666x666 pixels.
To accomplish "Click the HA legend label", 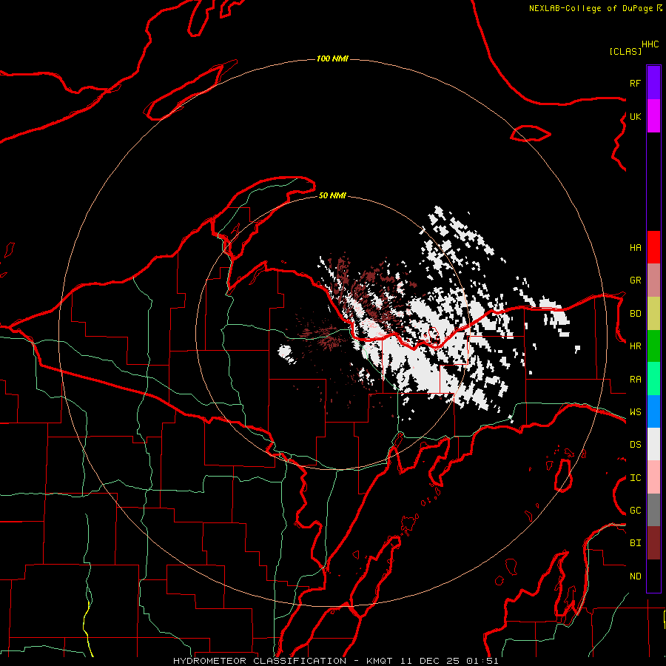I will coord(635,248).
